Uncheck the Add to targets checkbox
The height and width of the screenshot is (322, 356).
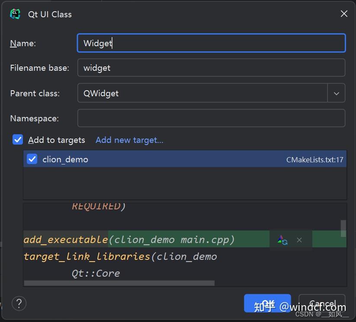(x=18, y=139)
